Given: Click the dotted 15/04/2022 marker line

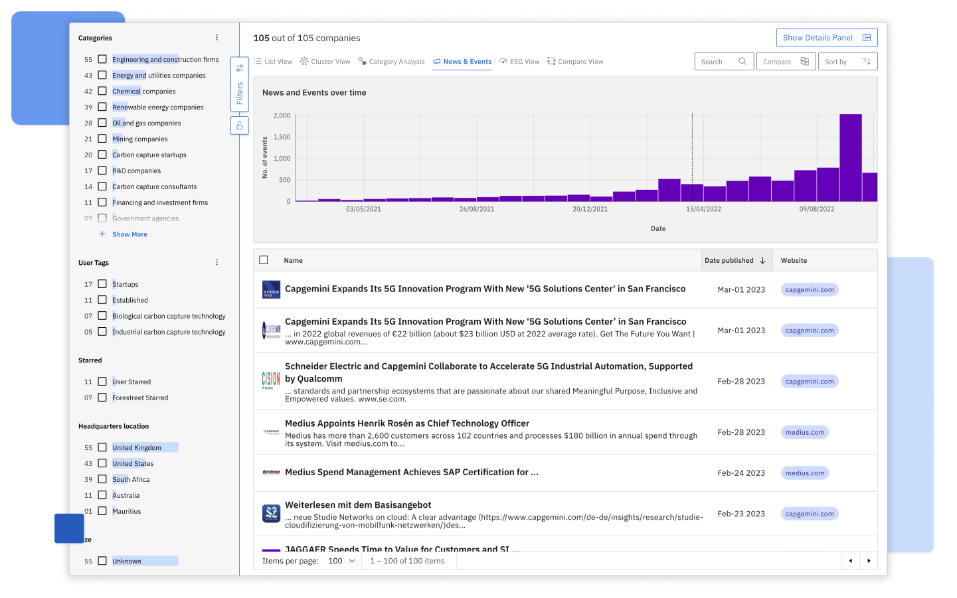Looking at the screenshot, I should coord(692,158).
